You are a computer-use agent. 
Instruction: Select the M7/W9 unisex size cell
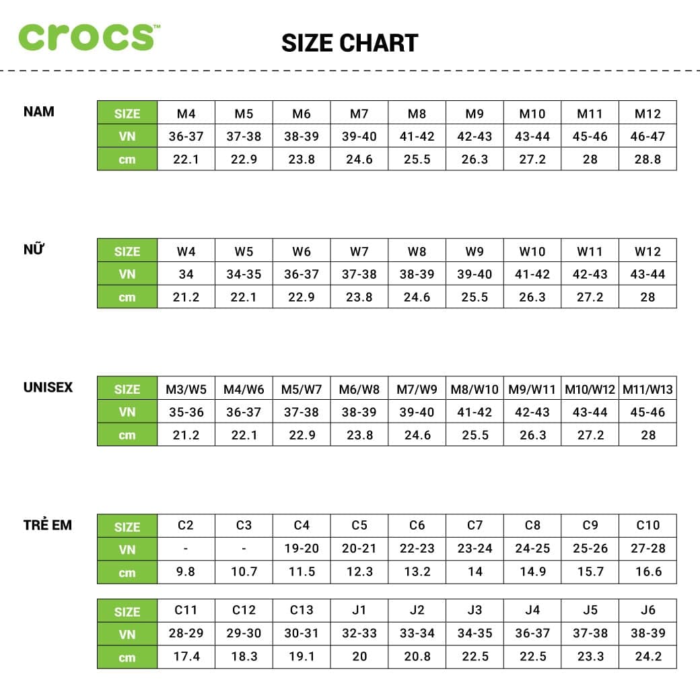(x=417, y=389)
